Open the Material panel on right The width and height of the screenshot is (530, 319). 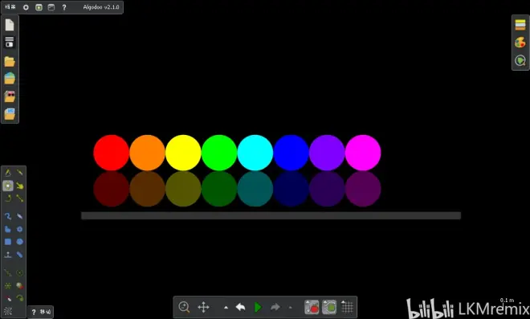coord(520,25)
